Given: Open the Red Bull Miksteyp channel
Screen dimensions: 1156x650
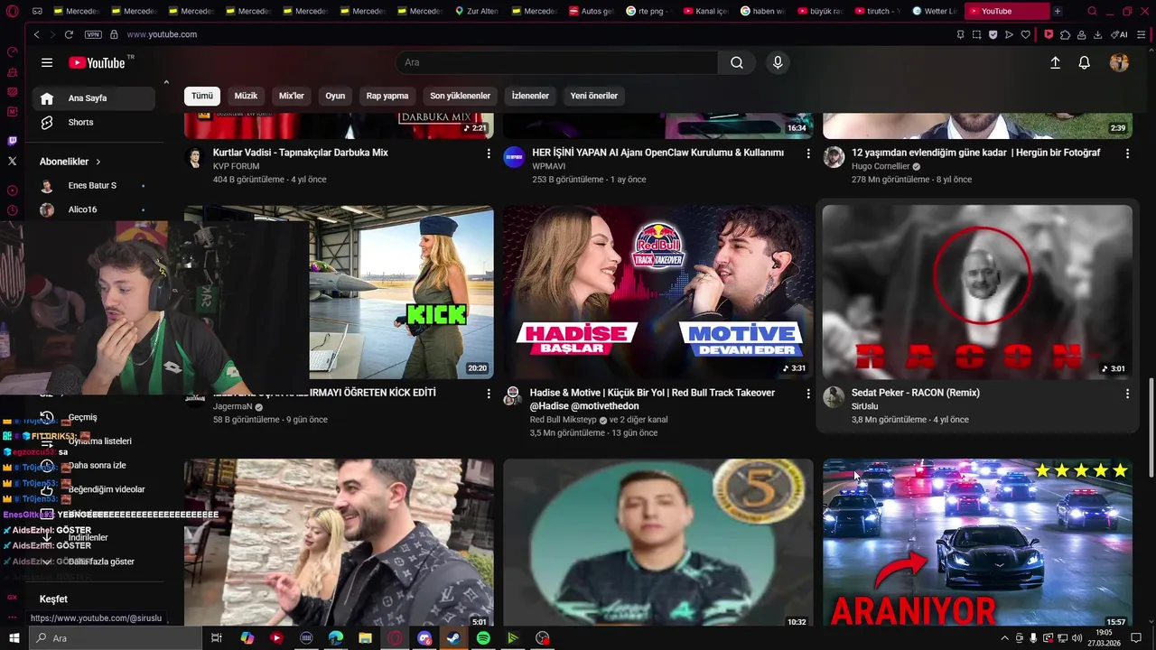Looking at the screenshot, I should click(564, 420).
